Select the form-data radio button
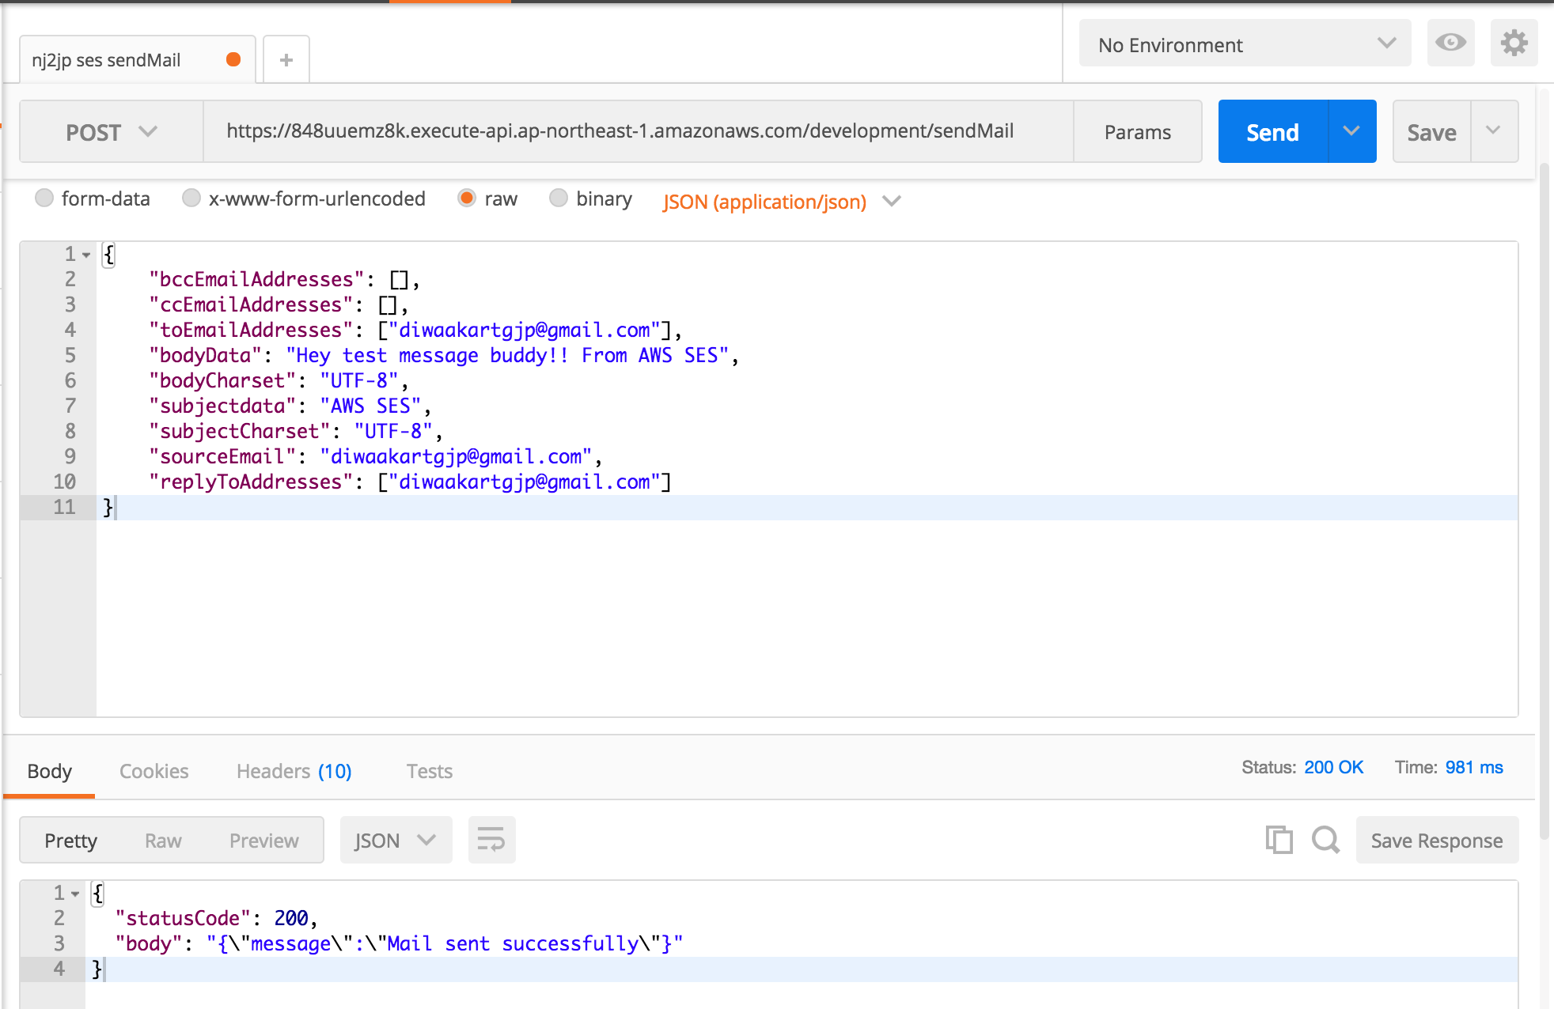The width and height of the screenshot is (1554, 1009). [x=44, y=198]
